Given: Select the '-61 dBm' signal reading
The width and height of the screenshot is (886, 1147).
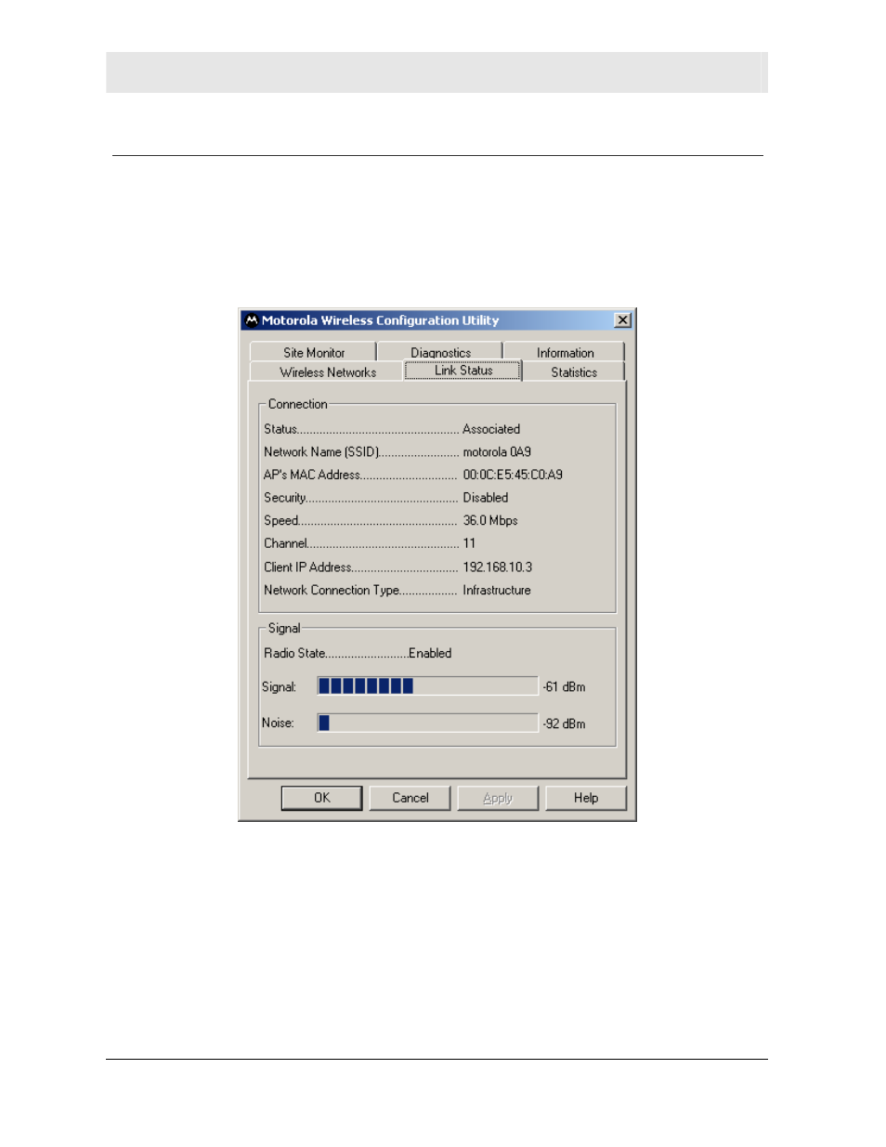Looking at the screenshot, I should (x=565, y=687).
